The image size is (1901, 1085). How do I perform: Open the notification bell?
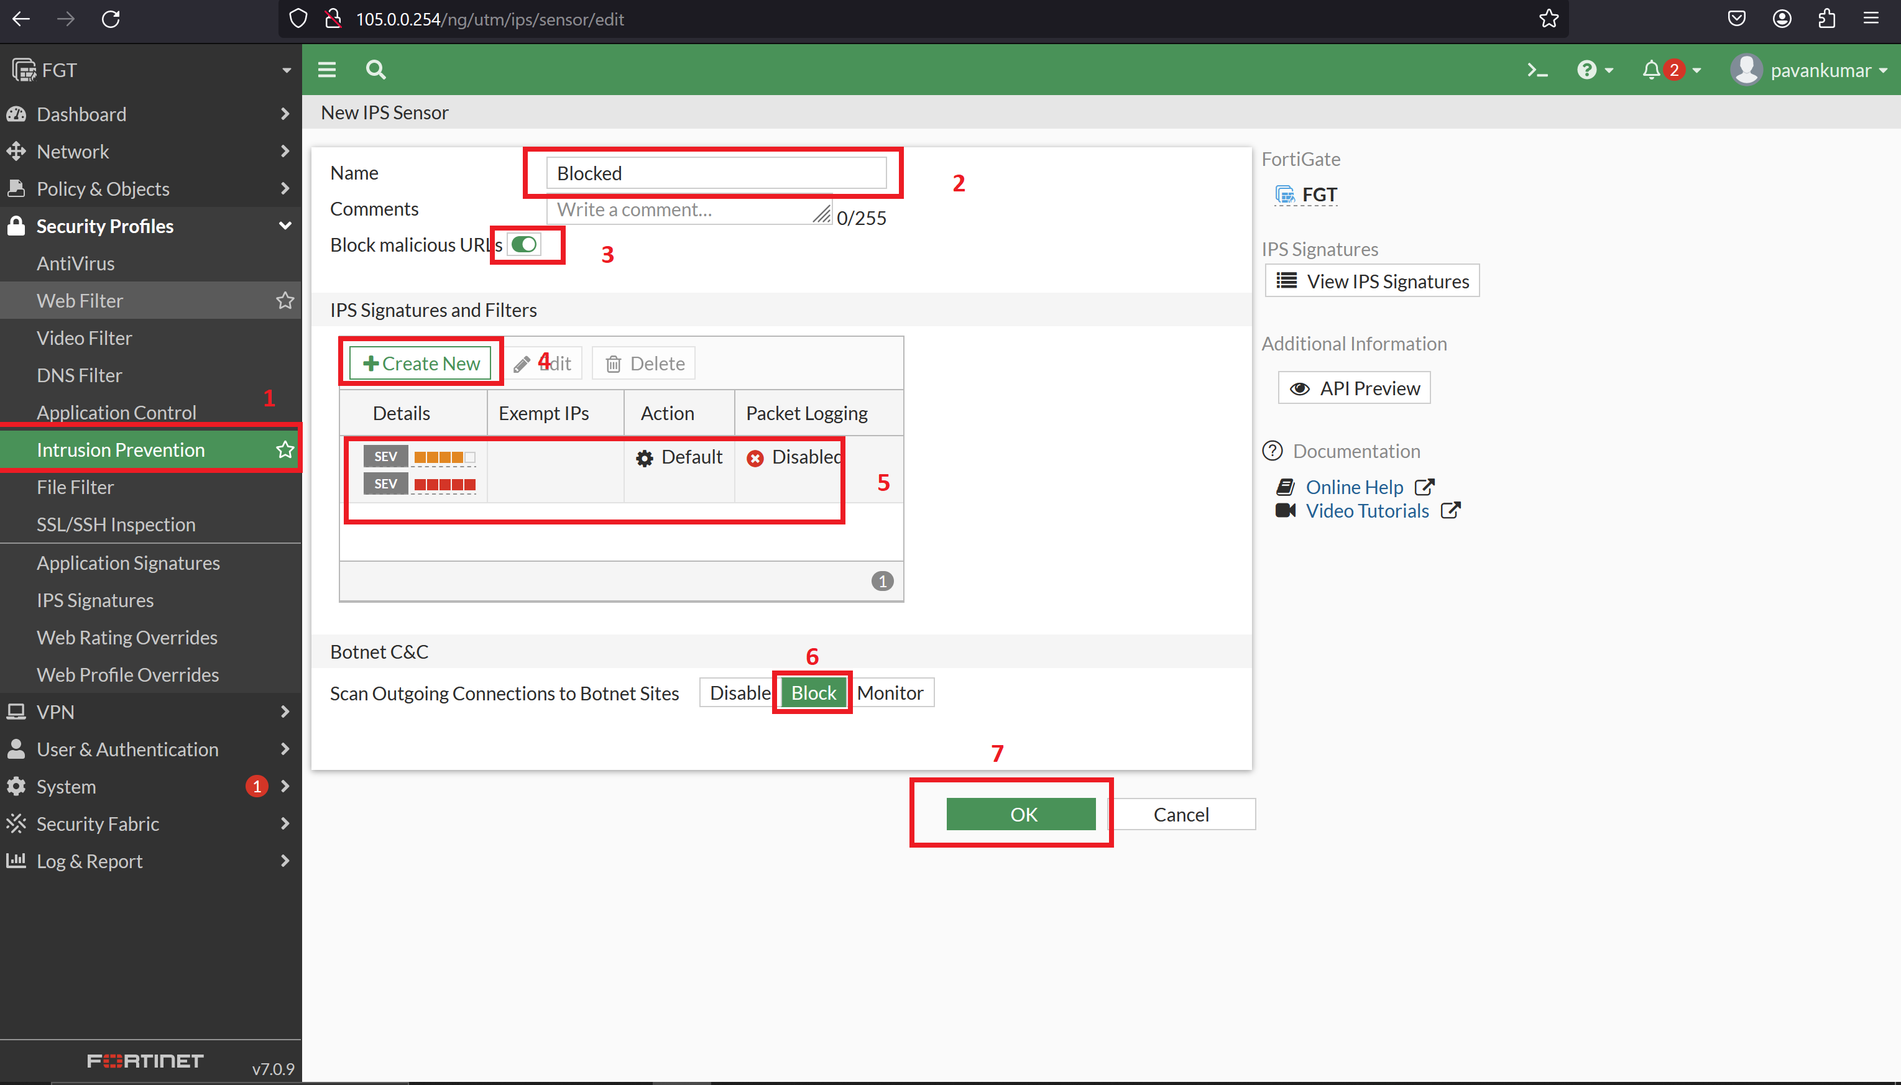(x=1651, y=70)
